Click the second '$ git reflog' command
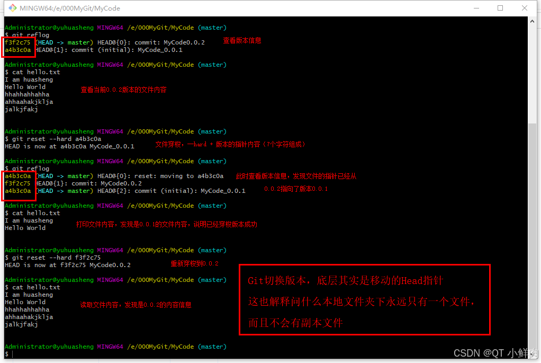Viewport: 541px width, 363px height. point(27,169)
